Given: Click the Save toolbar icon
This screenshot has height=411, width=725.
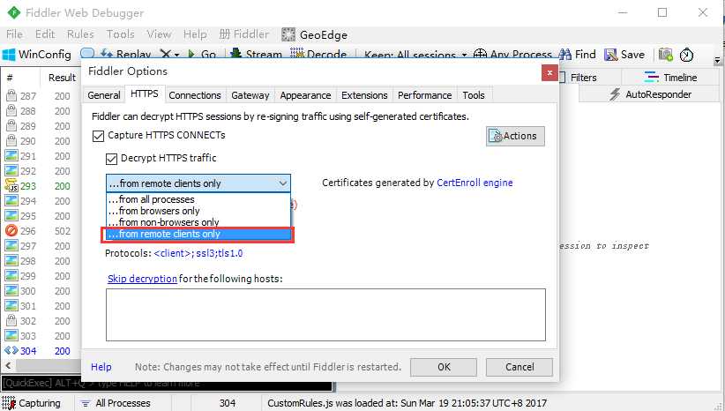Looking at the screenshot, I should click(x=624, y=55).
